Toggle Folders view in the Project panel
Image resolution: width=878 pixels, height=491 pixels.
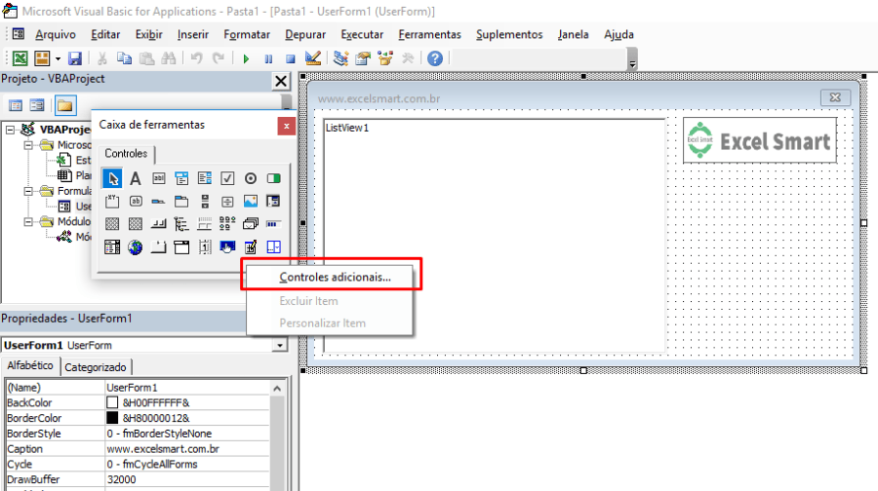click(x=65, y=105)
